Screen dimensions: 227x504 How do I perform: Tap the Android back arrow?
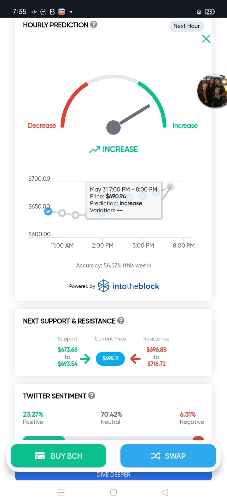[x=165, y=492]
